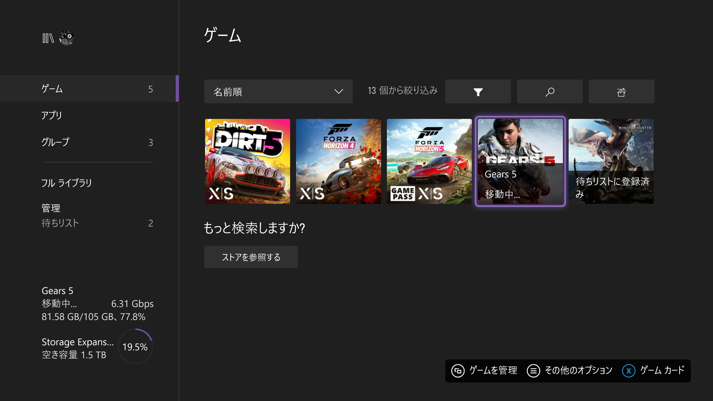Click the ゲーム page title
713x401 pixels.
[x=222, y=36]
